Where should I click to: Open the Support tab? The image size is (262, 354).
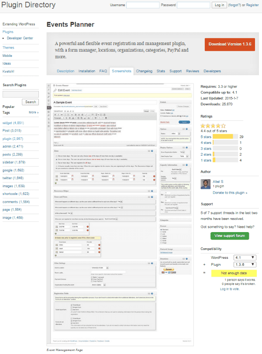pyautogui.click(x=176, y=71)
